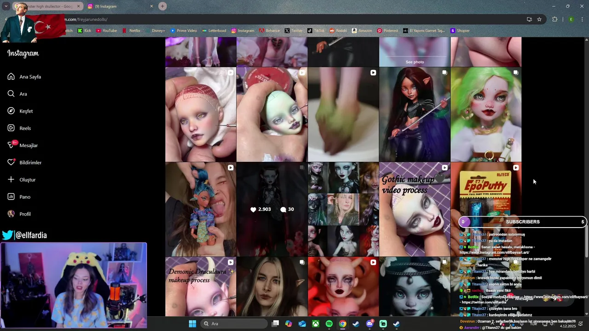This screenshot has width=589, height=331.
Task: Open the Netflix bookmark
Action: [x=131, y=31]
